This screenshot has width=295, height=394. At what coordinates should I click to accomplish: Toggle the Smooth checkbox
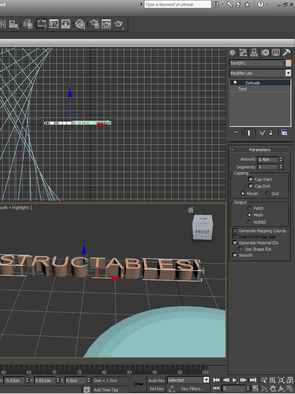tap(235, 255)
